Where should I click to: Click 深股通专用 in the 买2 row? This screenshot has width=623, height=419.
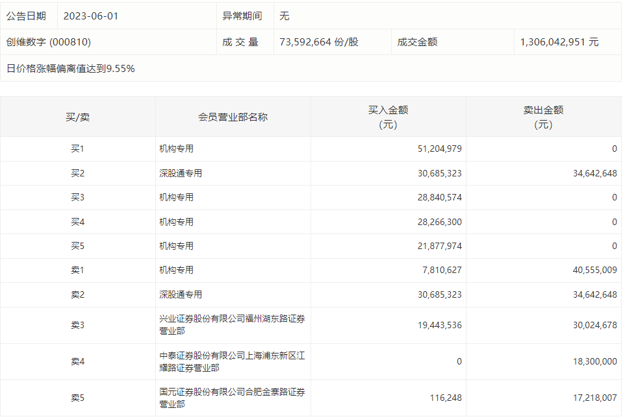pyautogui.click(x=181, y=173)
